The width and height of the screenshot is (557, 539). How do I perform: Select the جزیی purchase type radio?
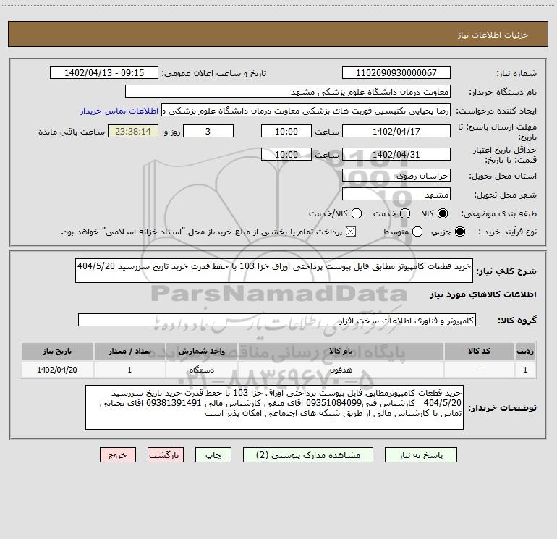[x=459, y=232]
